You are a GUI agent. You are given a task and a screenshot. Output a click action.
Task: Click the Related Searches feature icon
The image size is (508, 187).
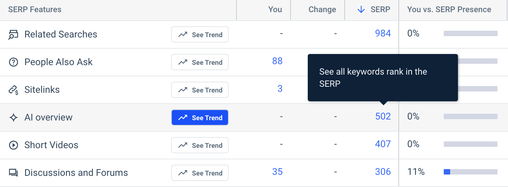[13, 34]
